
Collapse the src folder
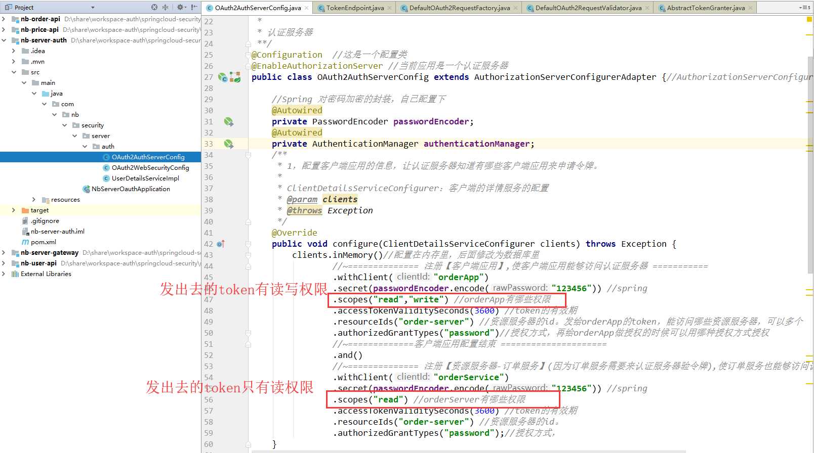[14, 72]
